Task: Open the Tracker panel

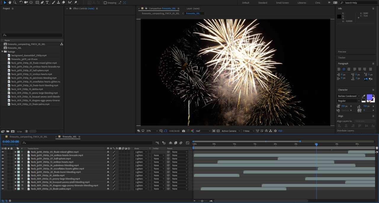Action: click(342, 58)
